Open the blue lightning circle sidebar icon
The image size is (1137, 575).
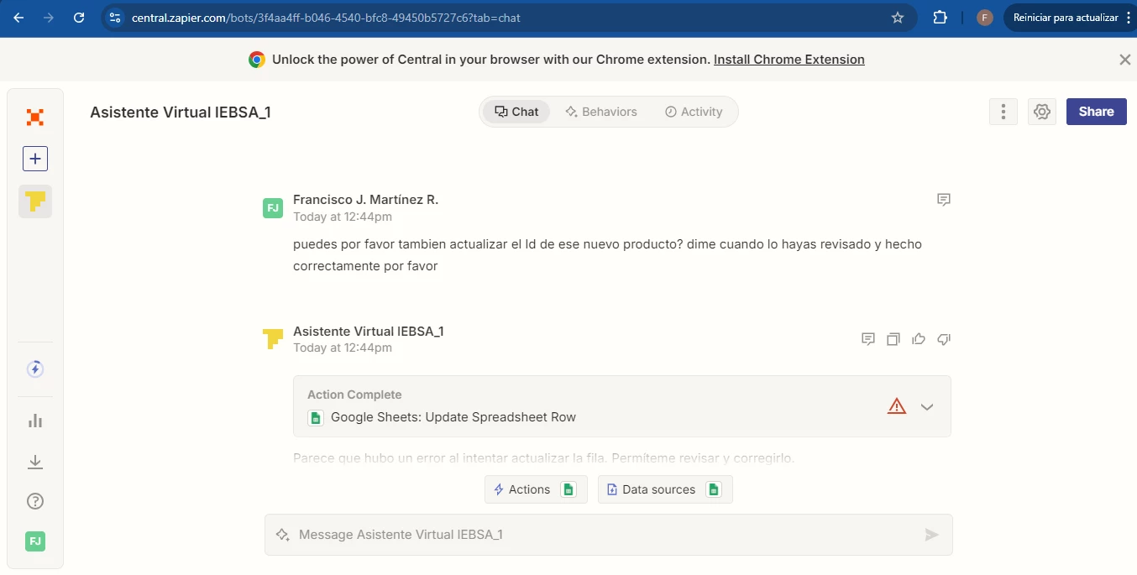coord(35,369)
